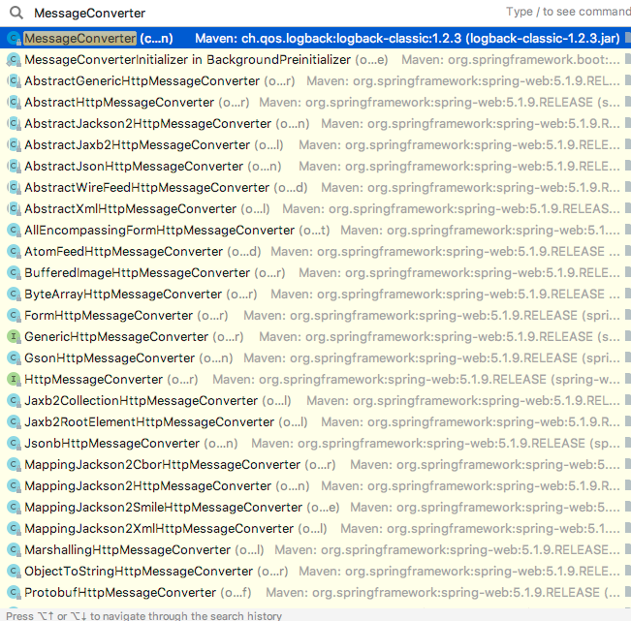Open AbstractWireFeedHttpMessageConverter result
Image resolution: width=631 pixels, height=621 pixels.
(316, 187)
